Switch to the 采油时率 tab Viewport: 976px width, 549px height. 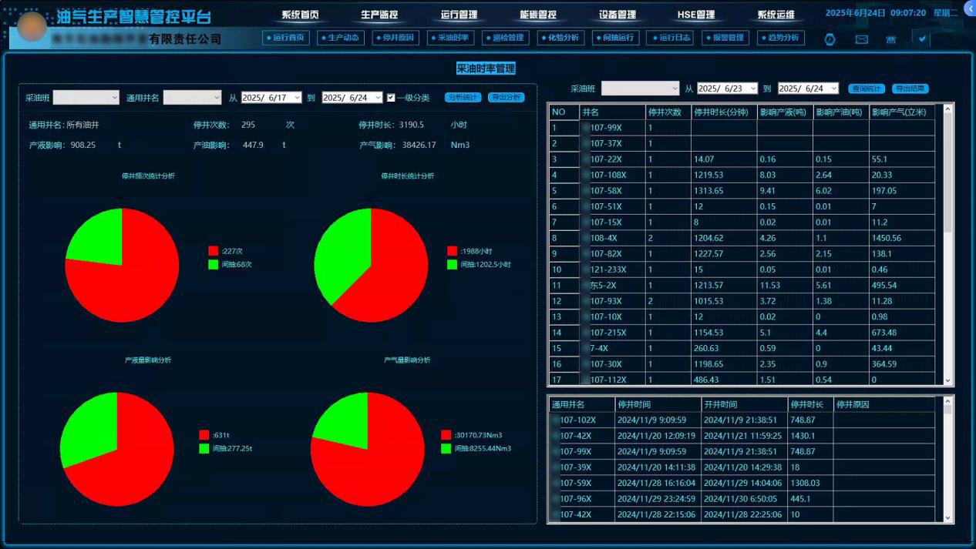pyautogui.click(x=450, y=38)
